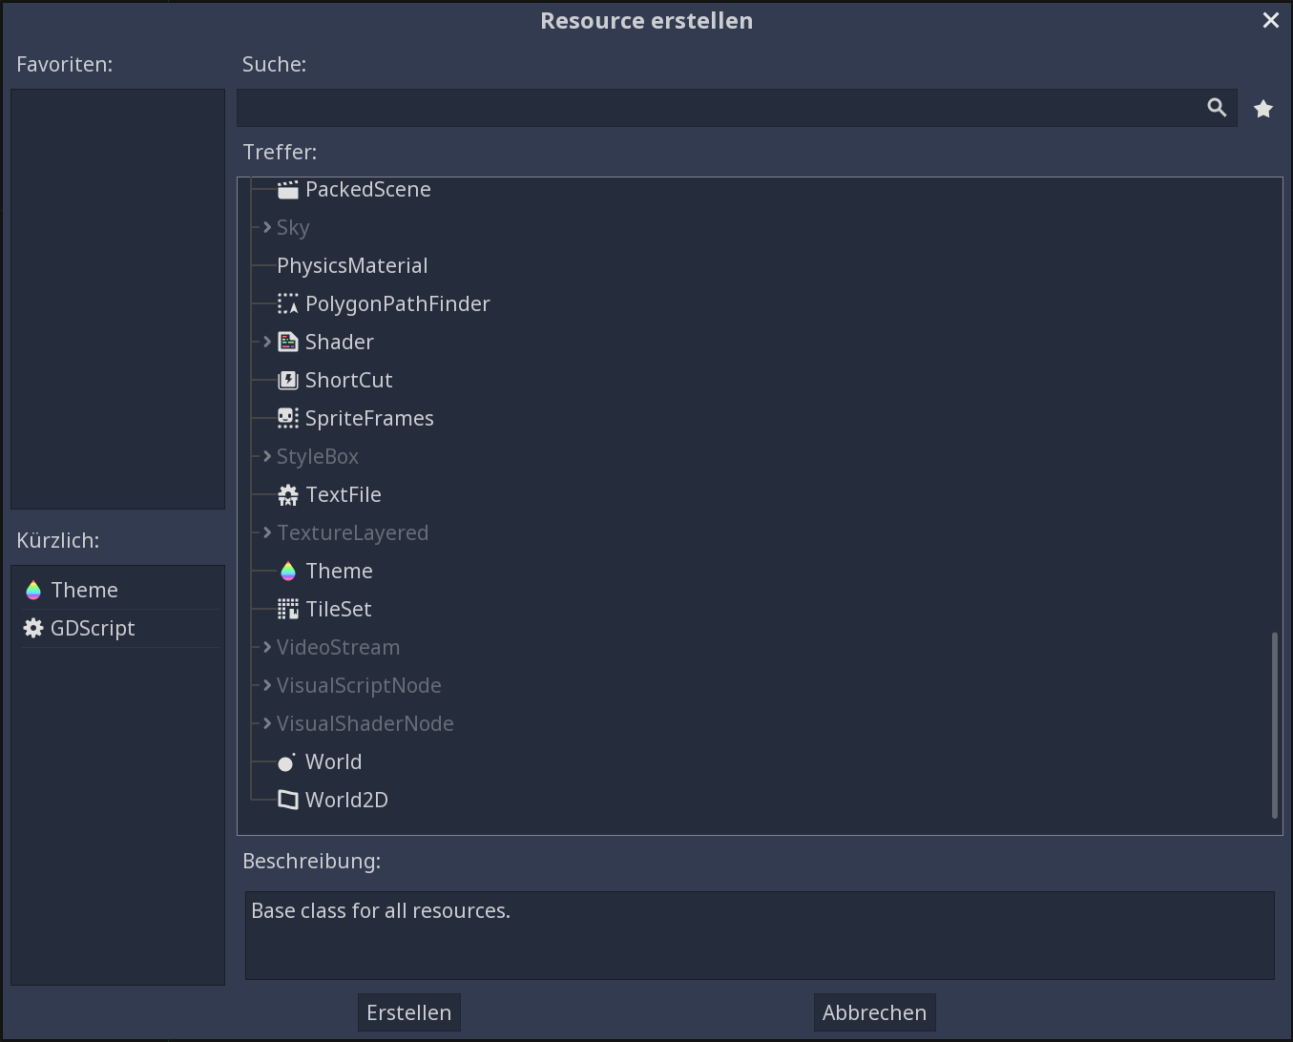The image size is (1293, 1042).
Task: Click the VisualScriptNode label
Action: (x=359, y=685)
